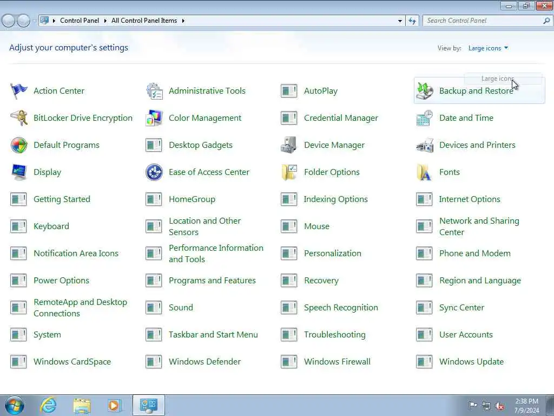
Task: Select the All Control Panel Items breadcrumb
Action: click(144, 21)
